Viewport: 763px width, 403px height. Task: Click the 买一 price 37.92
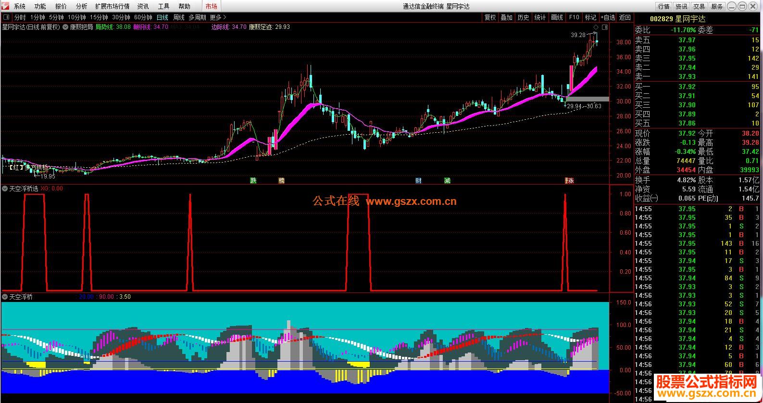coord(687,87)
